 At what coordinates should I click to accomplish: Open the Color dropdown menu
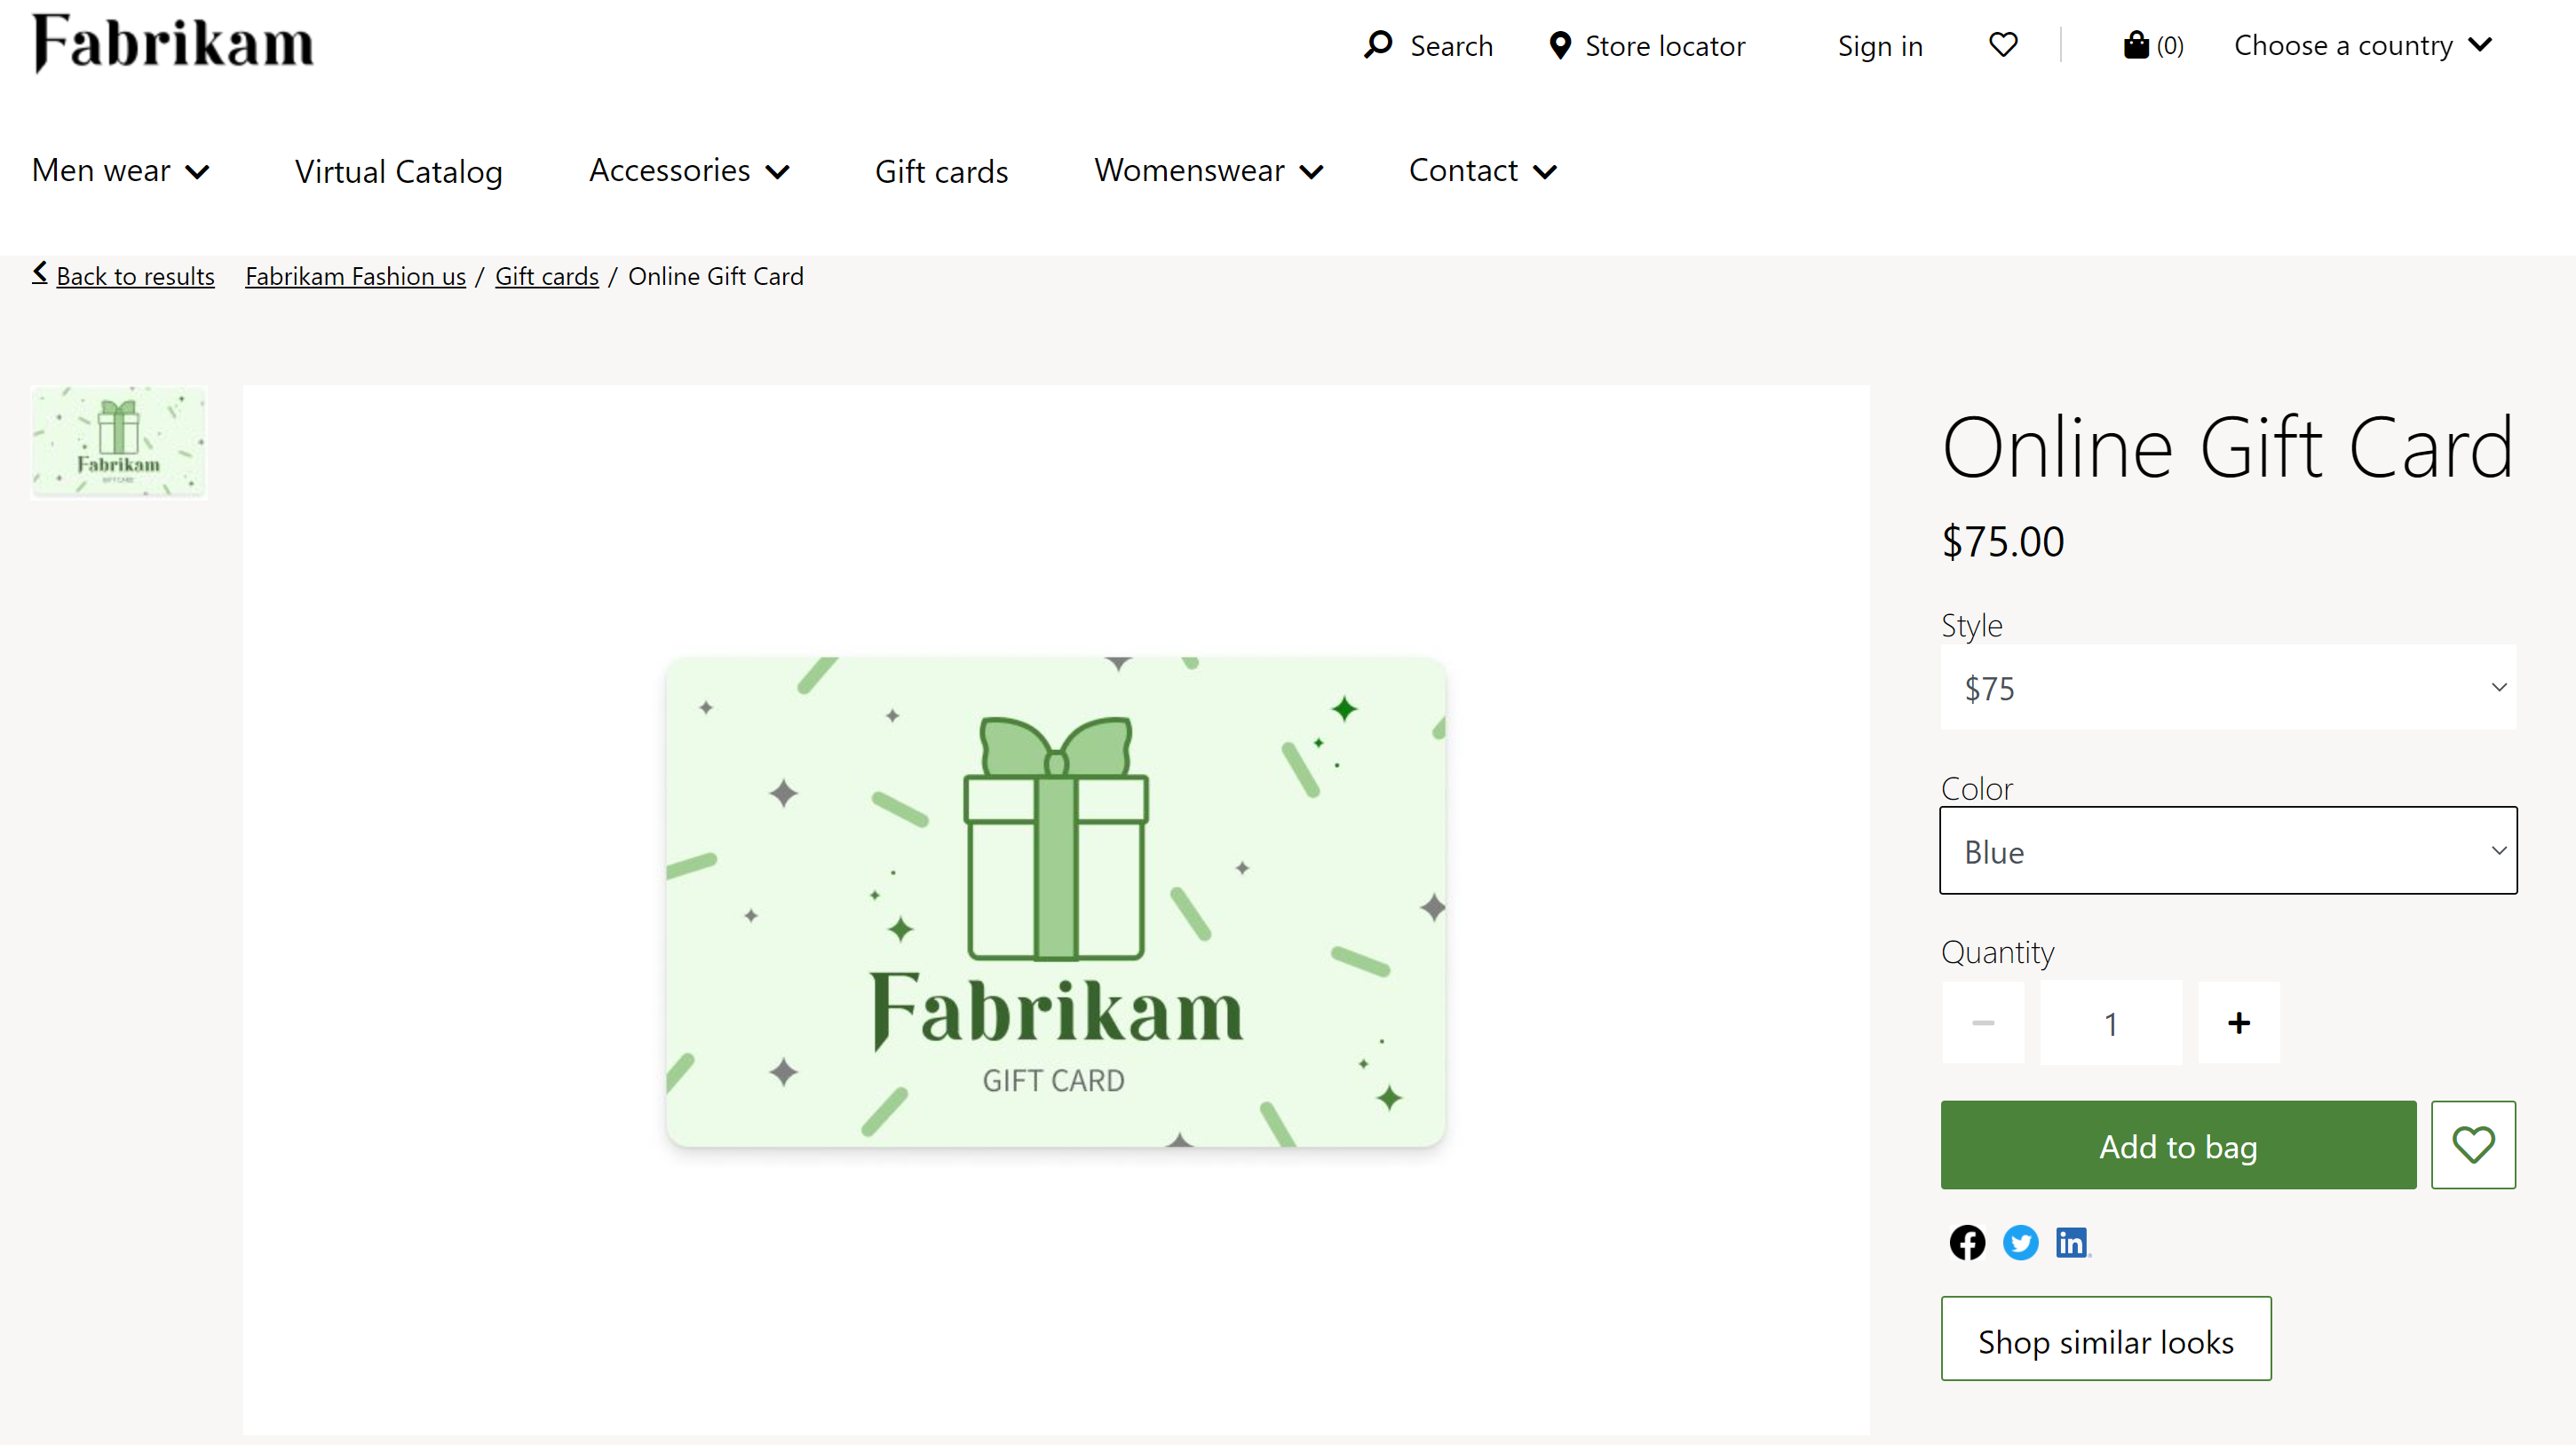(2229, 850)
